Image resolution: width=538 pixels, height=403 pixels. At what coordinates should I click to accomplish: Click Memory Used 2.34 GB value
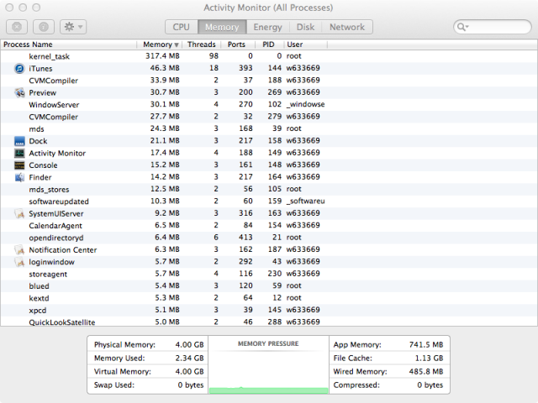189,358
